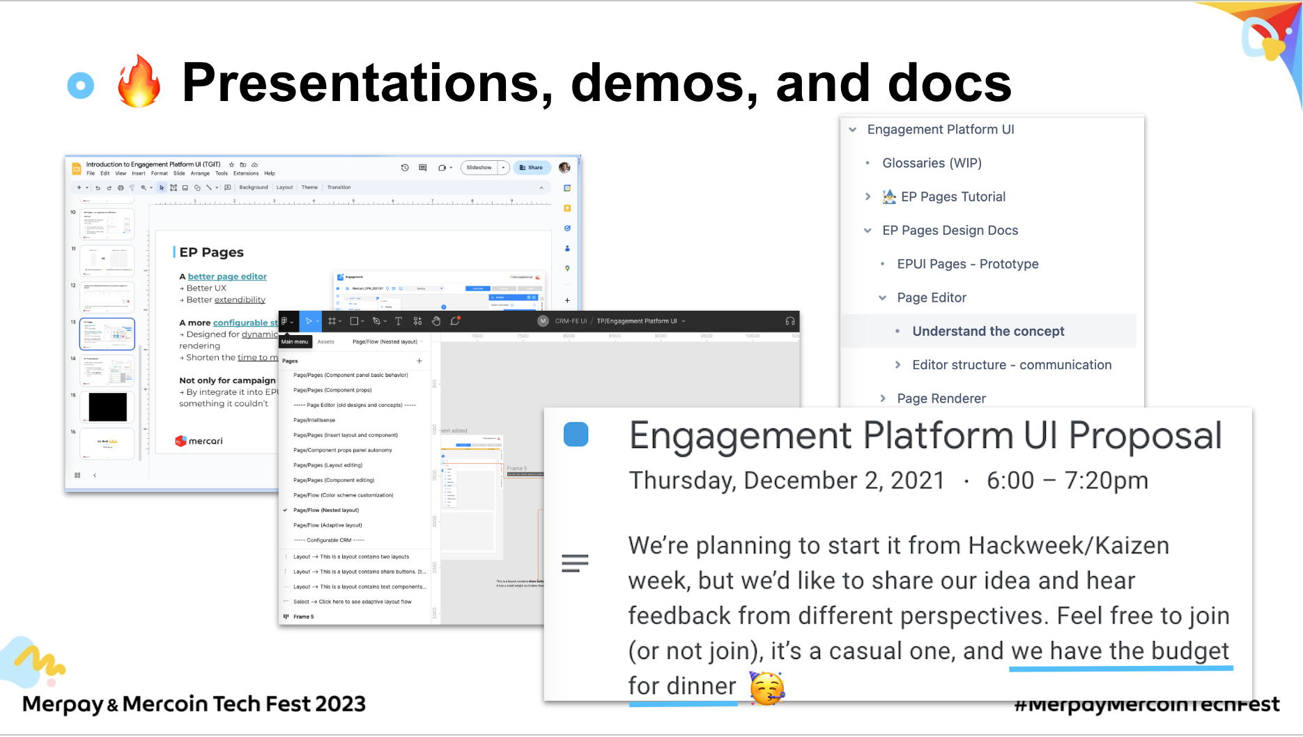Open the Figma Rectangle shape tool dropdown

[362, 322]
